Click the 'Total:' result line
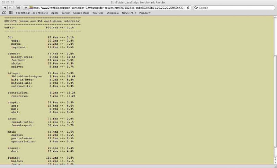The height and width of the screenshot is (168, 277). pos(39,28)
